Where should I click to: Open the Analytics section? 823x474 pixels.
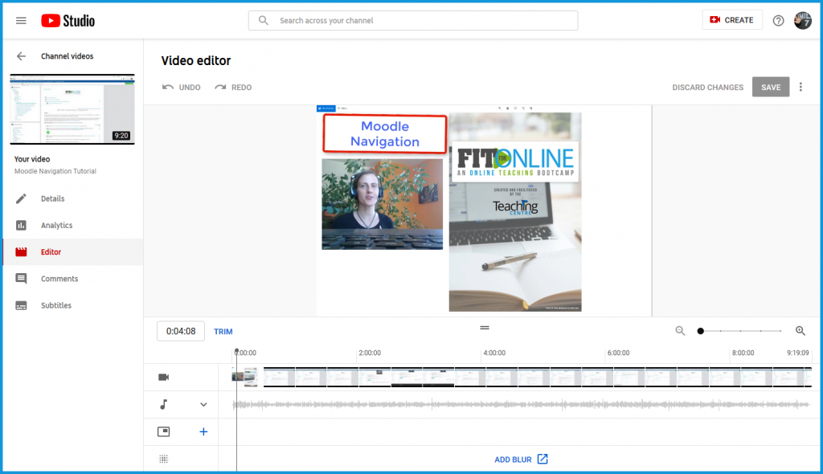(x=73, y=225)
